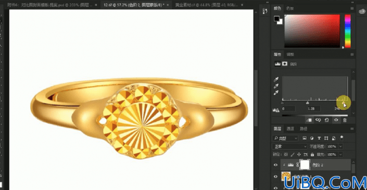Viewport: 367px width, 190px height.
Task: Select the white point eyedropper in Levels
Action: [x=276, y=93]
